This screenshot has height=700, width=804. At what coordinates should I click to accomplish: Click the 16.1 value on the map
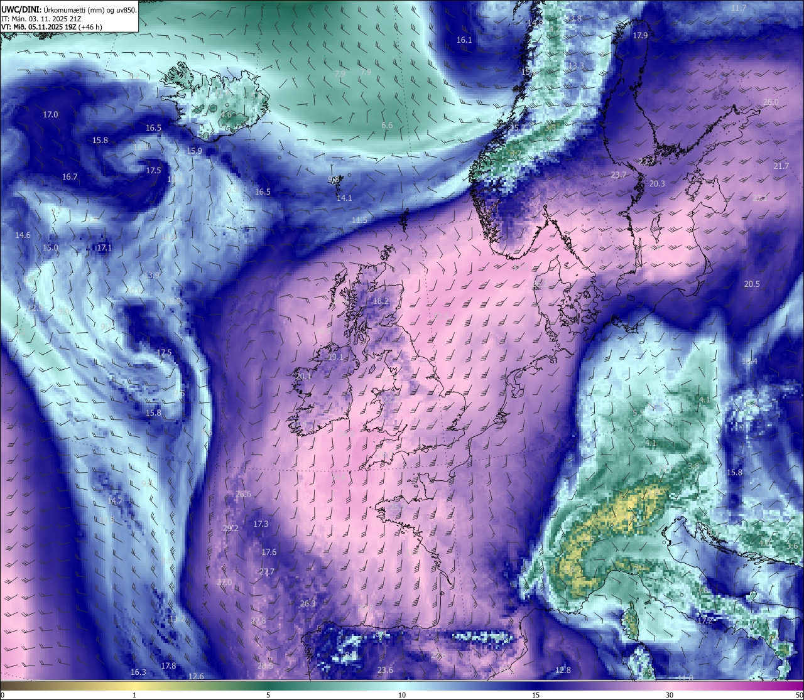pyautogui.click(x=464, y=40)
